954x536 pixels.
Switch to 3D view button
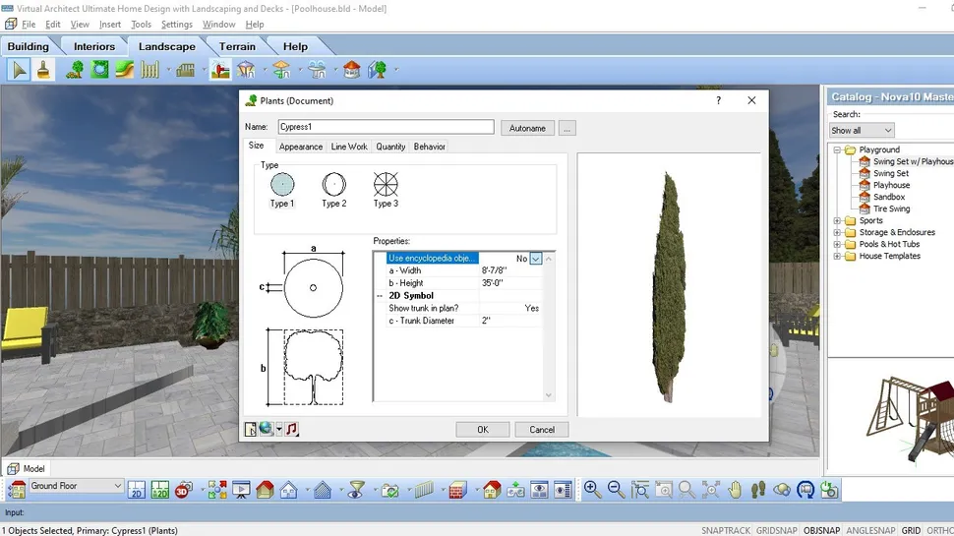[184, 489]
